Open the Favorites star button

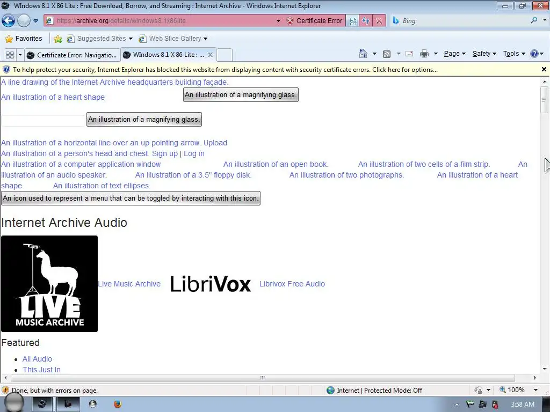[24, 39]
